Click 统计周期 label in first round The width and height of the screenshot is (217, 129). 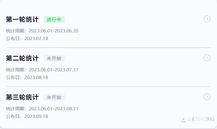16,31
